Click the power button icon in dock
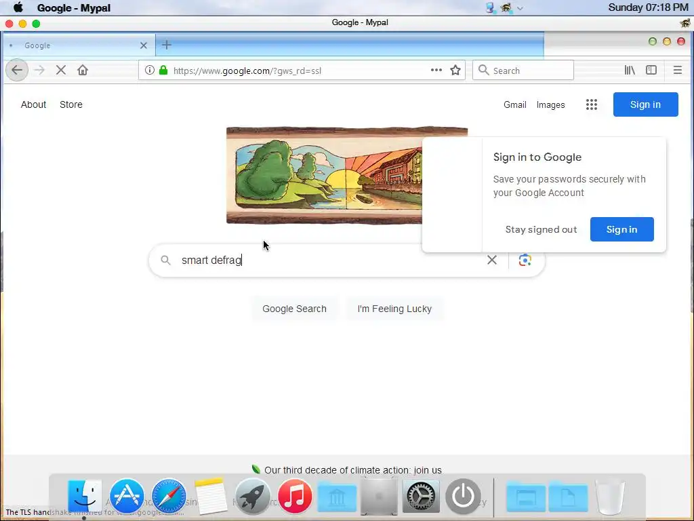The height and width of the screenshot is (521, 694). point(463,496)
